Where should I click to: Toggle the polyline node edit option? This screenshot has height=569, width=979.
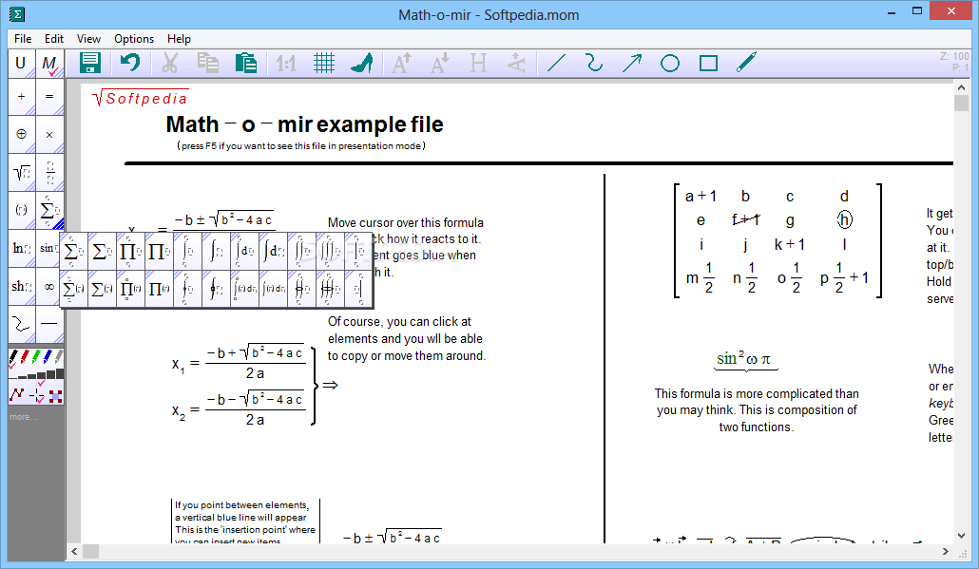coord(16,394)
